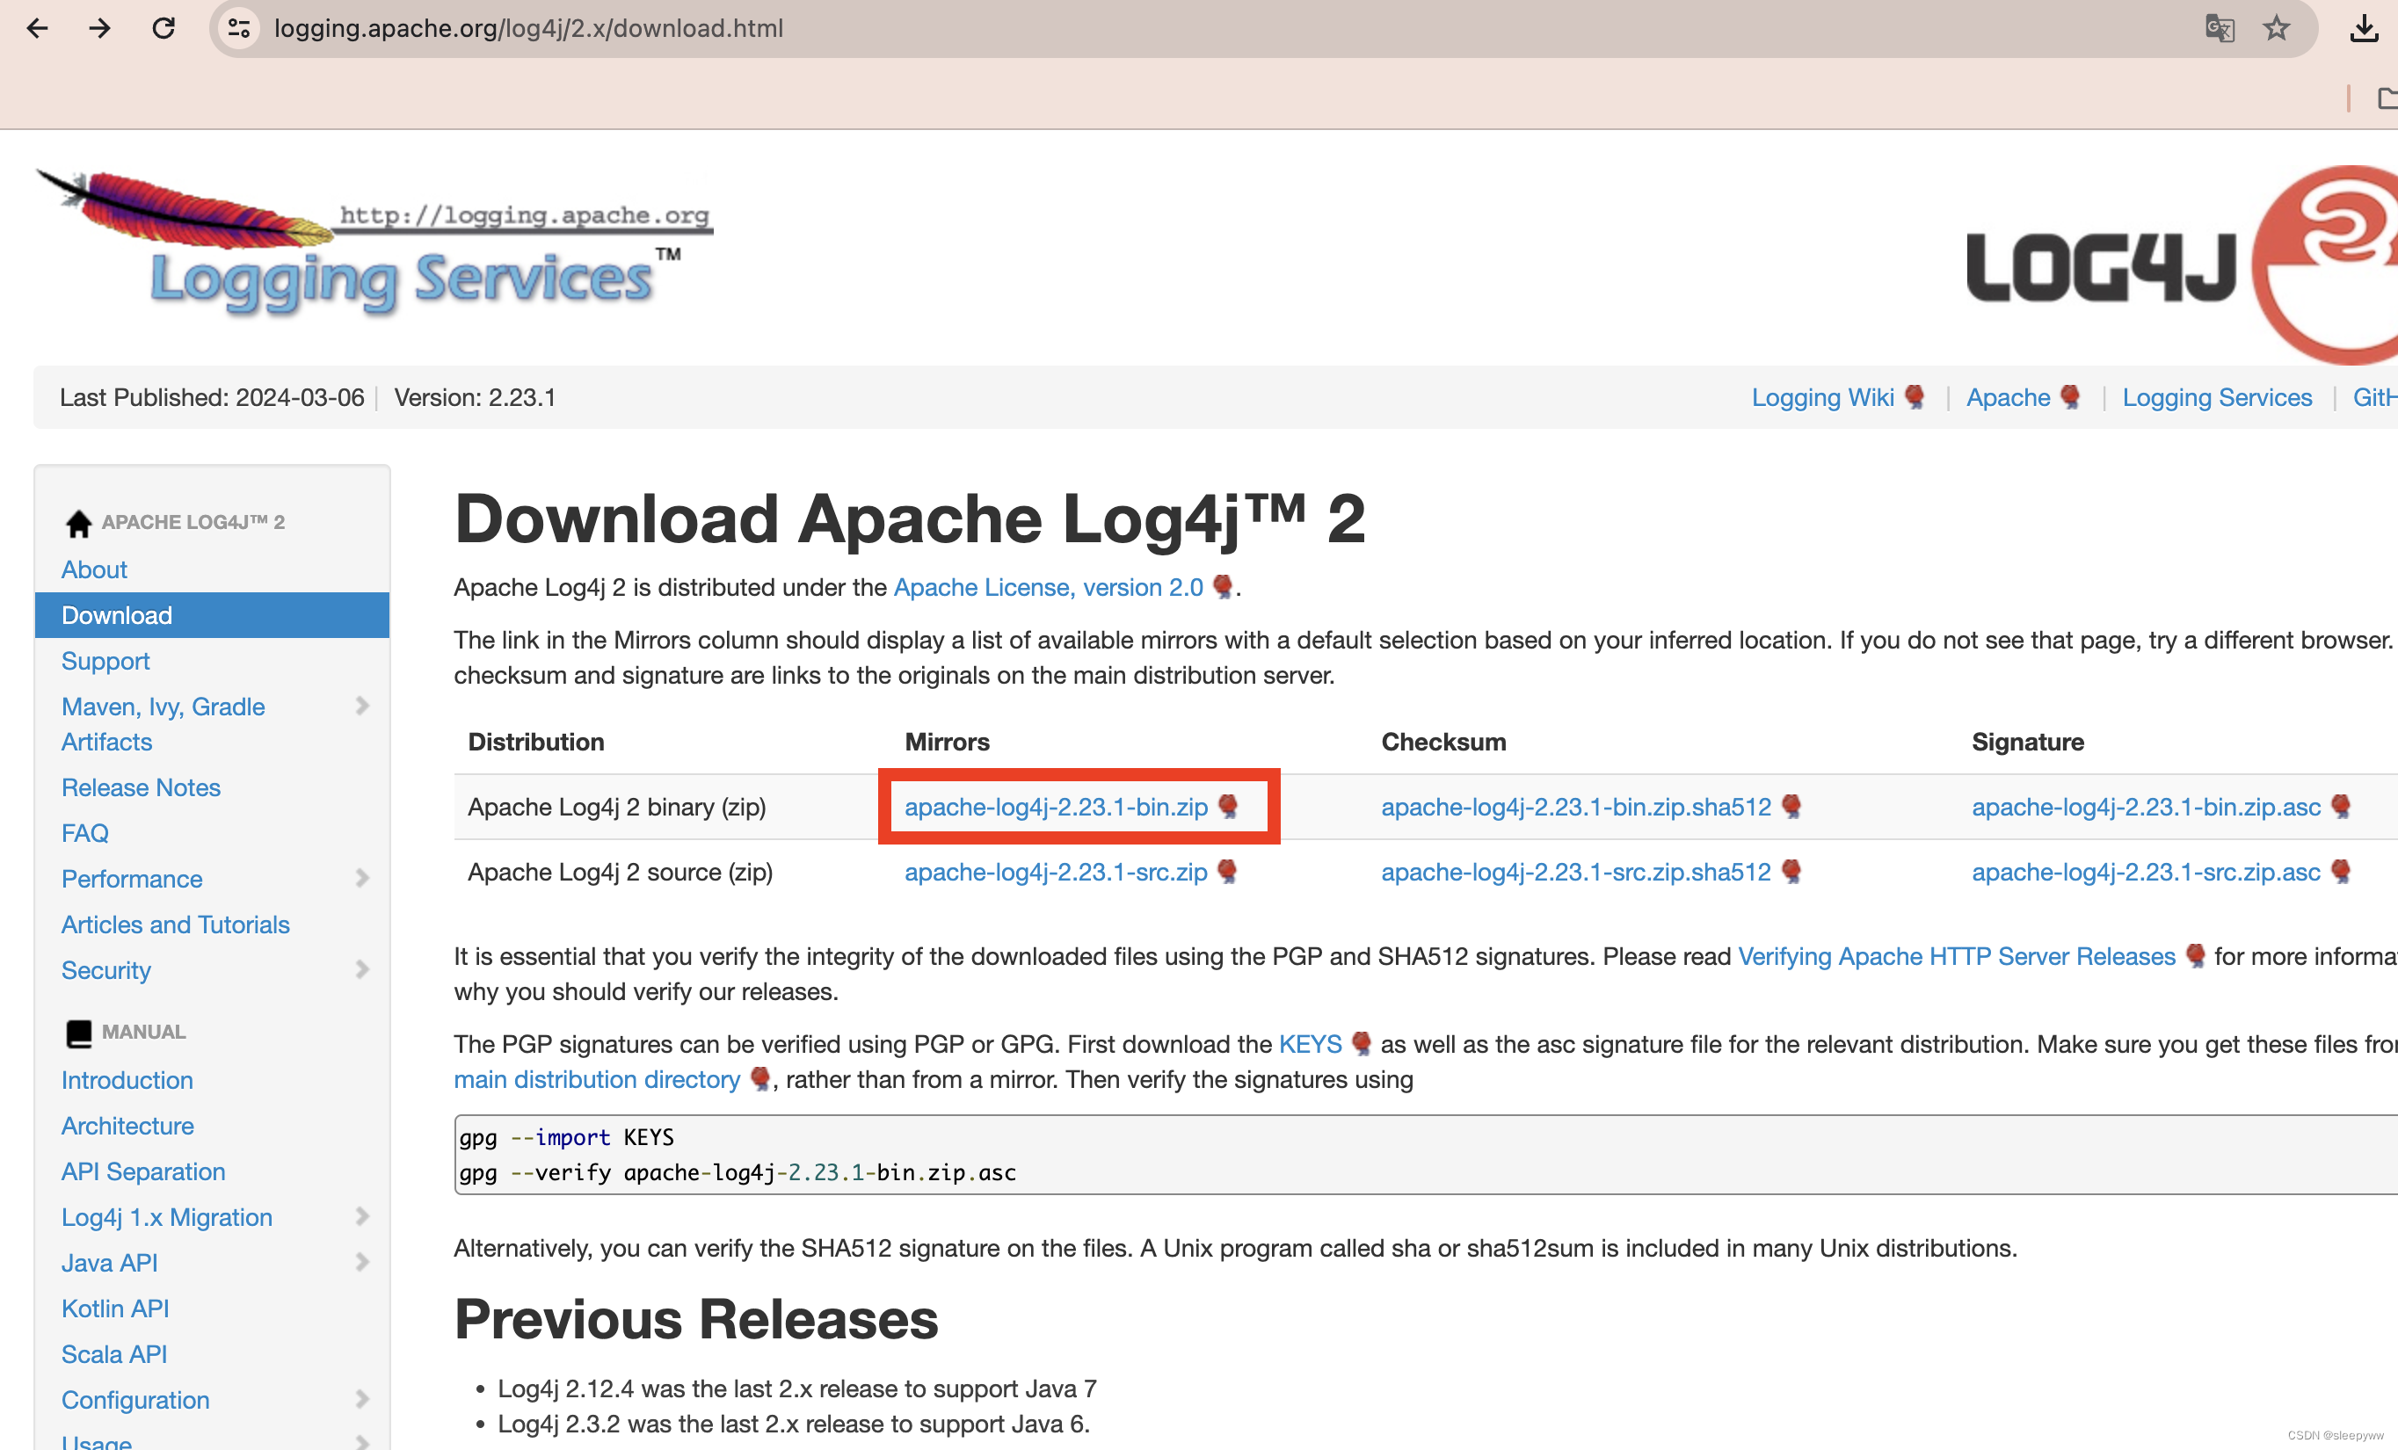Open the apache-log4j-2.23.1-src.zip.sha512 checksum link
The image size is (2398, 1450).
point(1575,872)
